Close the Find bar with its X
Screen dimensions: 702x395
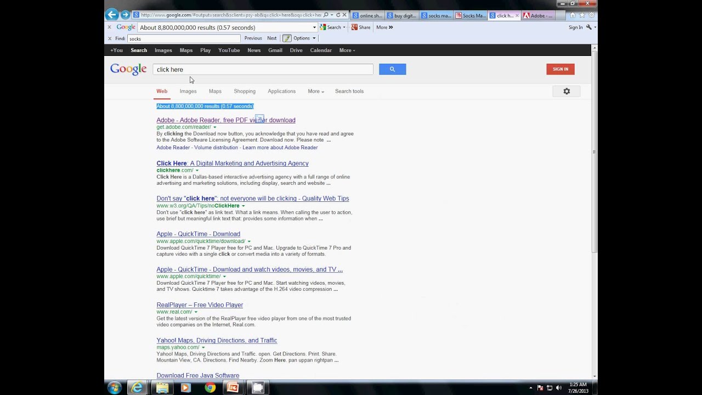109,38
